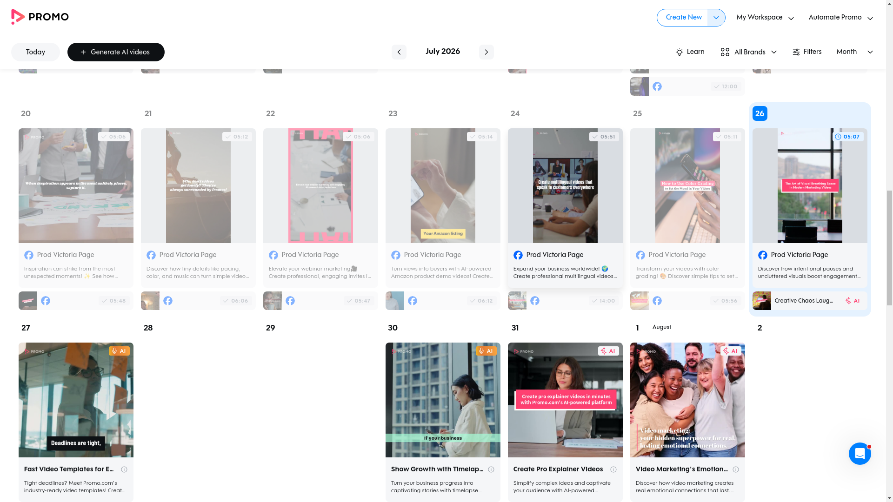The height and width of the screenshot is (502, 893).
Task: Go to the previous month arrow
Action: [399, 52]
